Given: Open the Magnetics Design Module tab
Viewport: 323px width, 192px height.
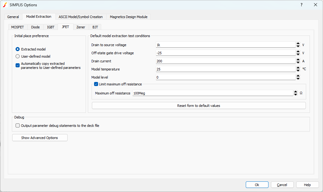Looking at the screenshot, I should (x=129, y=17).
